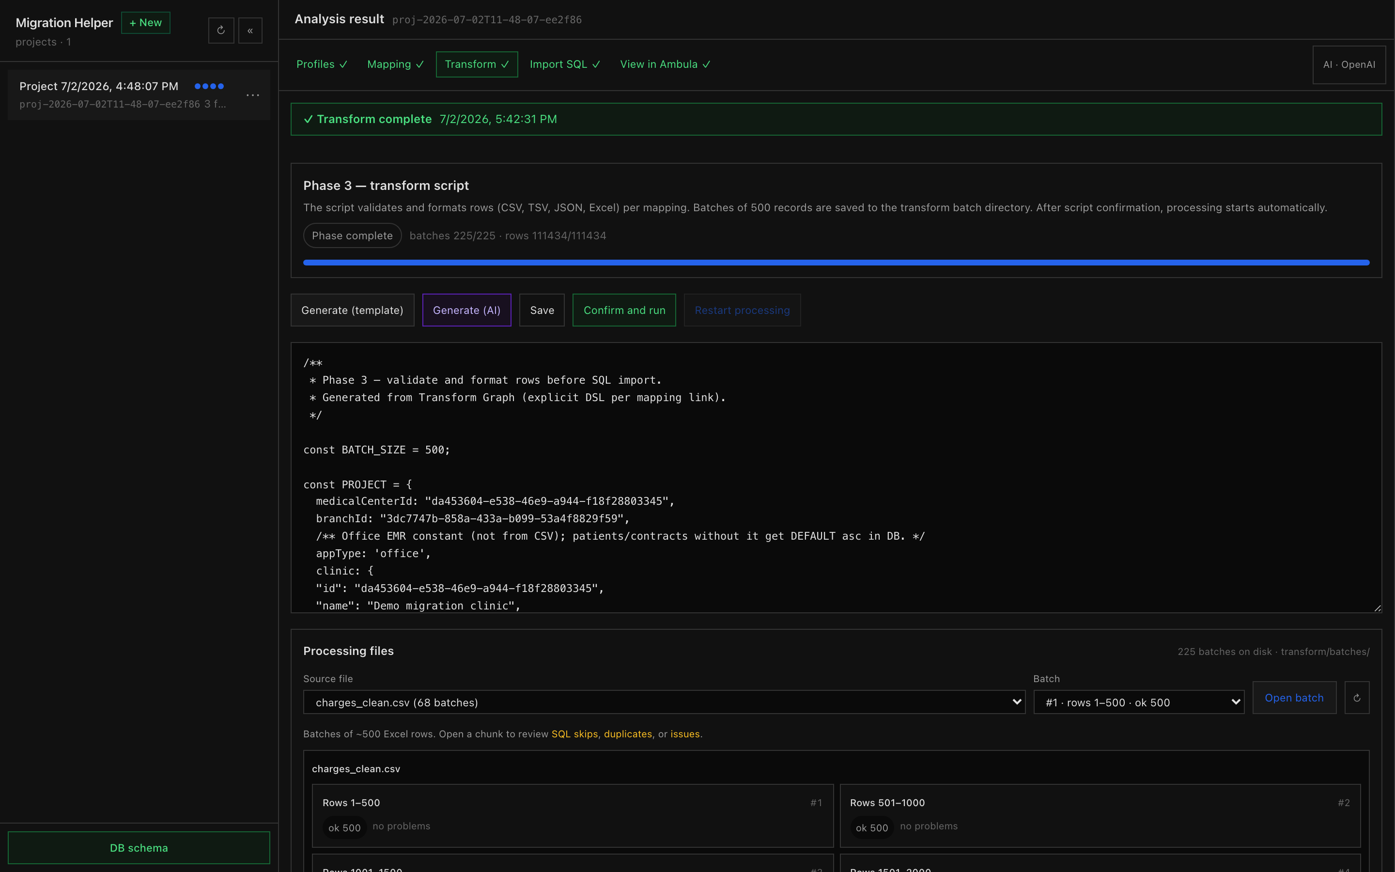
Task: Click the 'branchId' code line
Action: click(473, 518)
